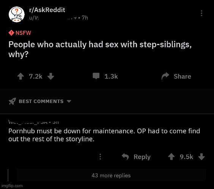Open the r/AskReddit subreddit link

pos(47,10)
